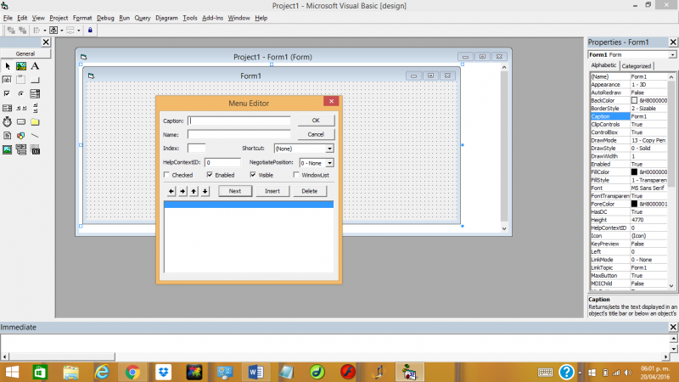
Task: Move menu item left with left arrow
Action: point(171,191)
